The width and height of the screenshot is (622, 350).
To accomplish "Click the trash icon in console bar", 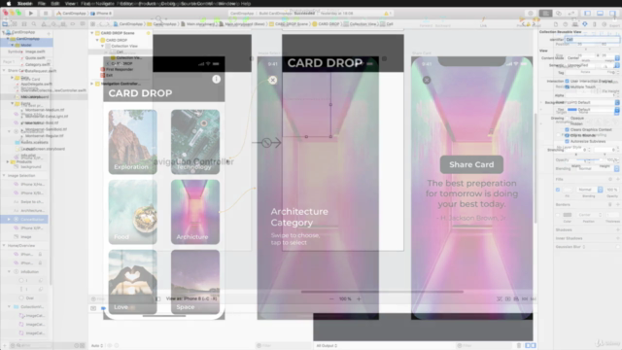I will click(x=518, y=346).
